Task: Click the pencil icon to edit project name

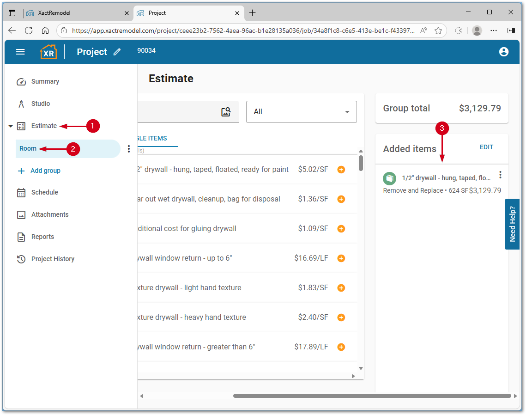Action: (x=117, y=52)
